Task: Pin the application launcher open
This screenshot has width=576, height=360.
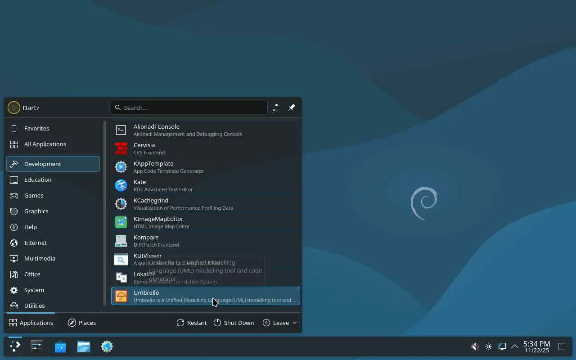Action: pos(292,108)
